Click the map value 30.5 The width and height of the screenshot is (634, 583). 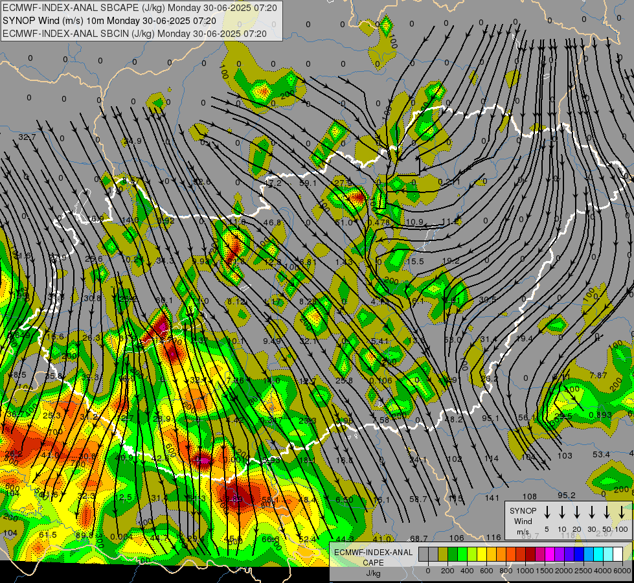(487, 300)
